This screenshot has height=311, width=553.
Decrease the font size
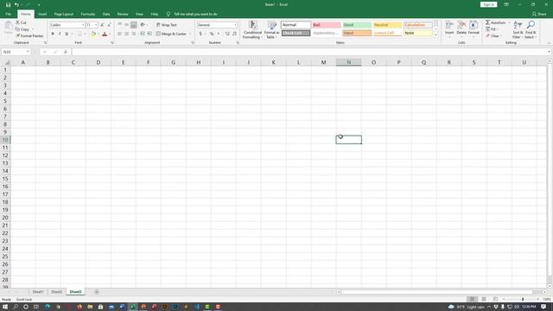pos(109,25)
